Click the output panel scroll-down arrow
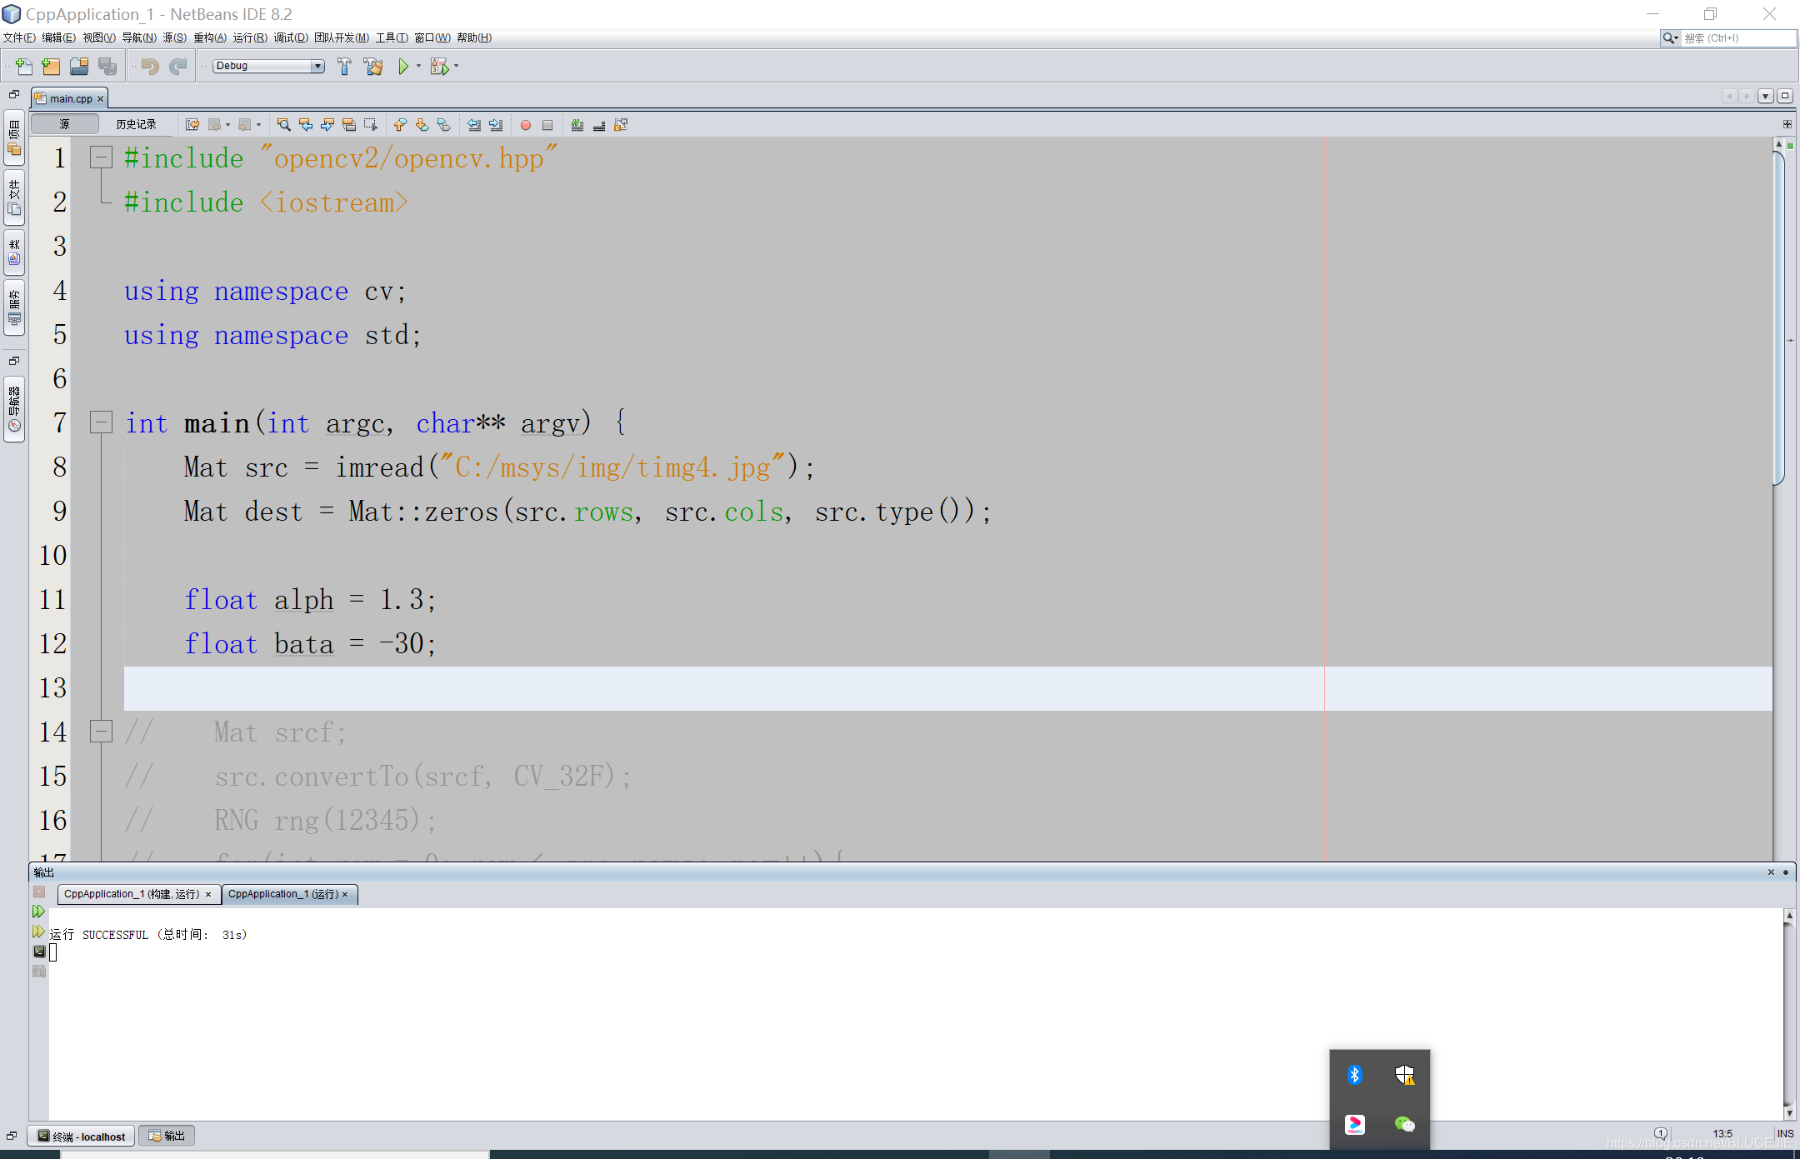The width and height of the screenshot is (1800, 1159). point(1789,1113)
